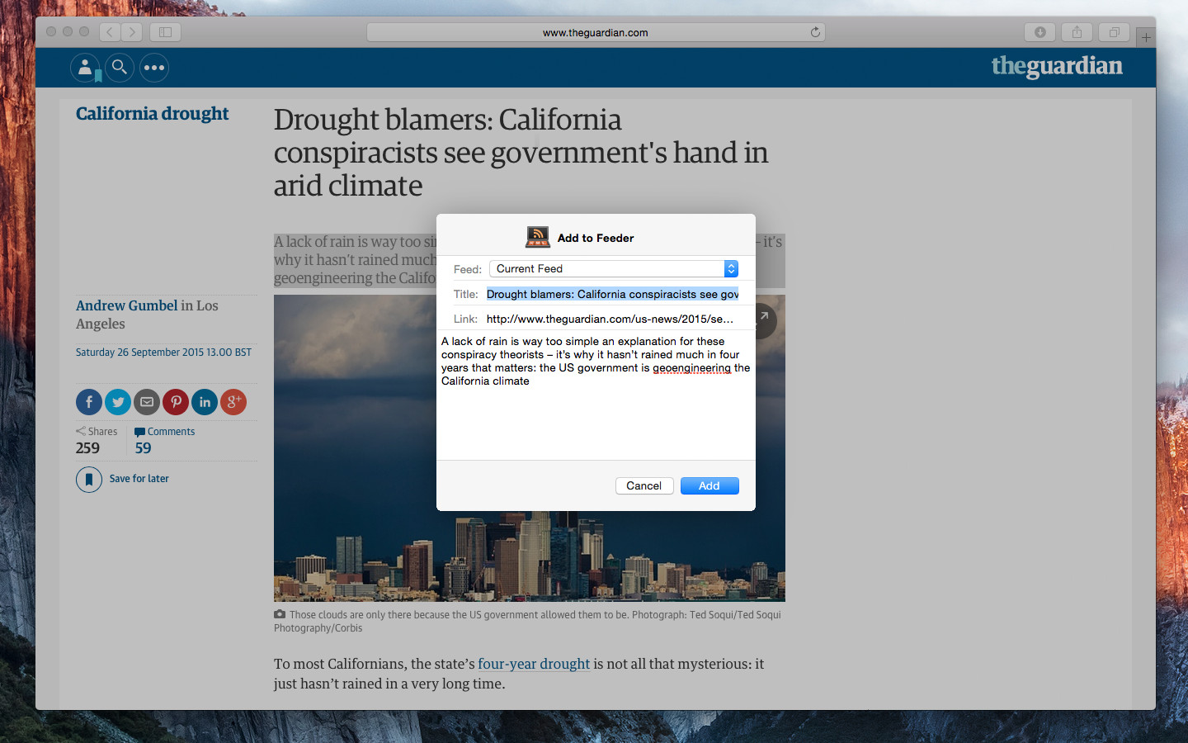Open the Current Feed dropdown
Image resolution: width=1188 pixels, height=743 pixels.
[614, 269]
